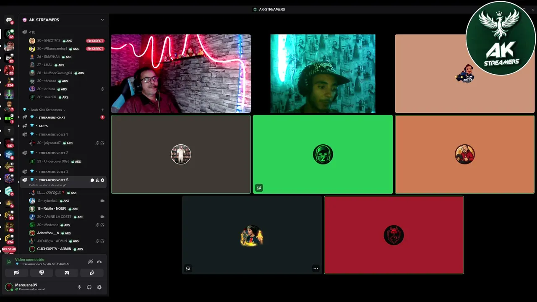Image resolution: width=537 pixels, height=302 pixels.
Task: Open the soundboard button
Action: tap(92, 273)
